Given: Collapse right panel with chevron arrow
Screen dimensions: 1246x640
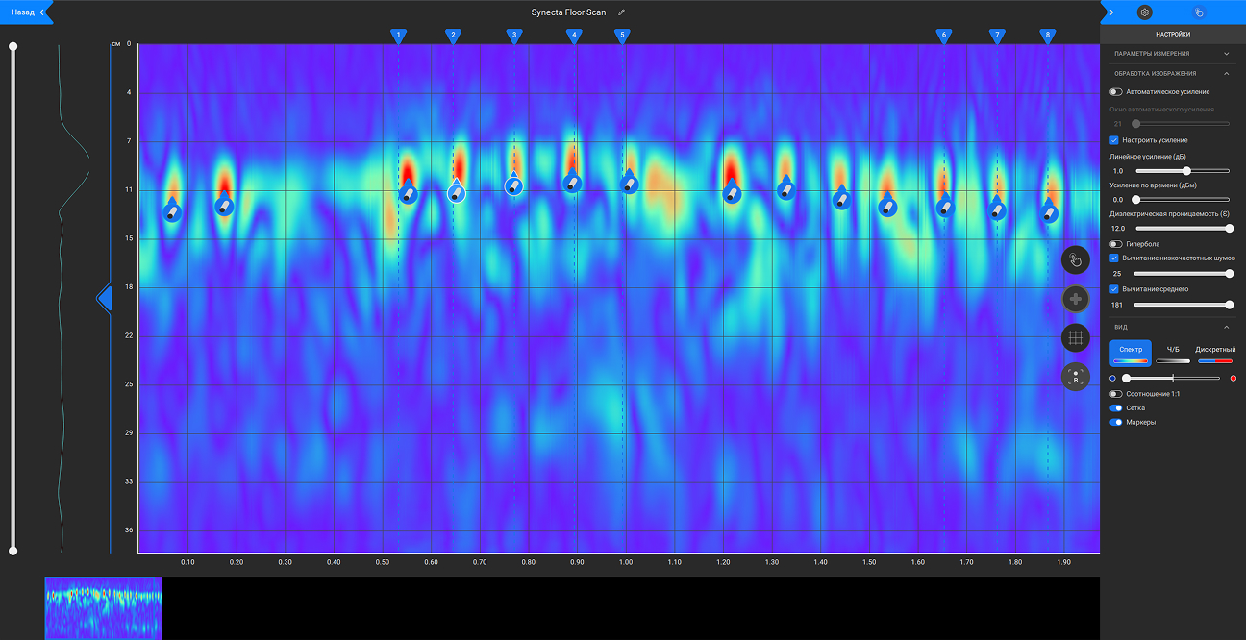Looking at the screenshot, I should [x=1111, y=12].
